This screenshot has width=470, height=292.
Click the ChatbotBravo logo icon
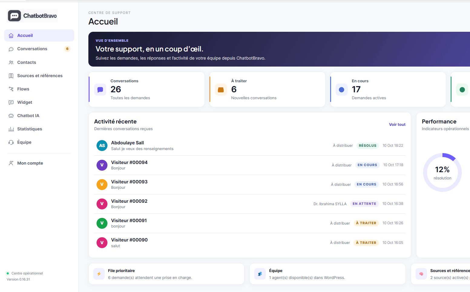pos(14,16)
